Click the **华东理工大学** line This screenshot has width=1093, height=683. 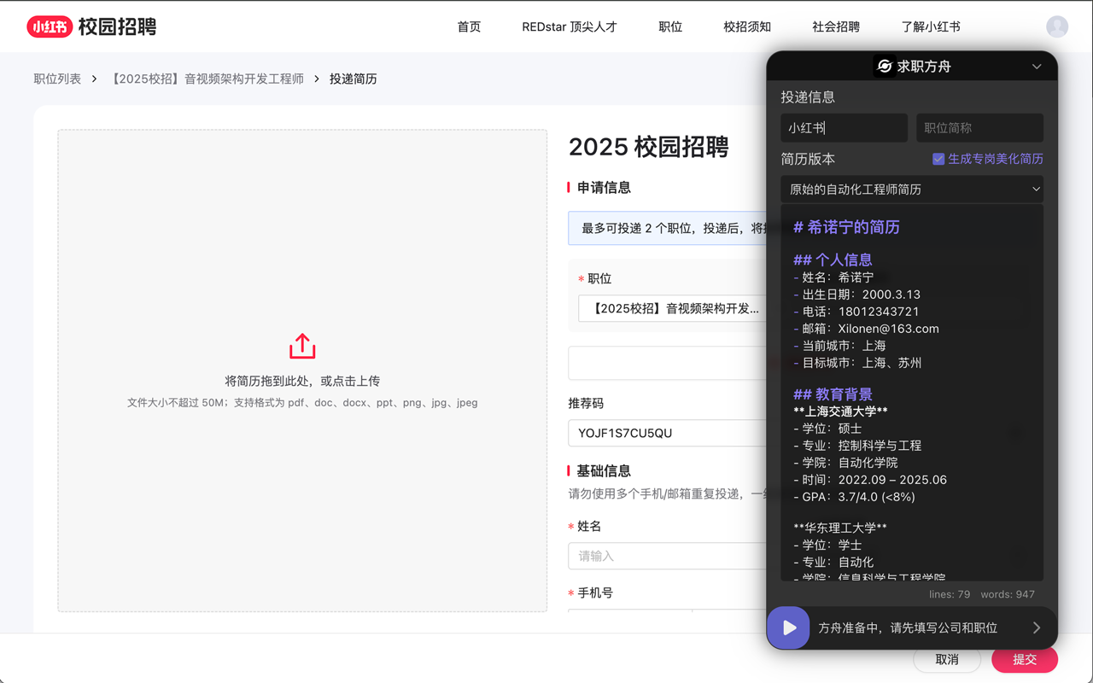coord(840,528)
